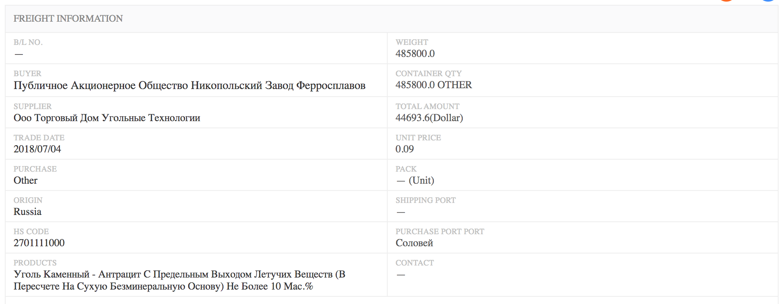
Task: Click the blue circle icon at top
Action: [x=768, y=0]
